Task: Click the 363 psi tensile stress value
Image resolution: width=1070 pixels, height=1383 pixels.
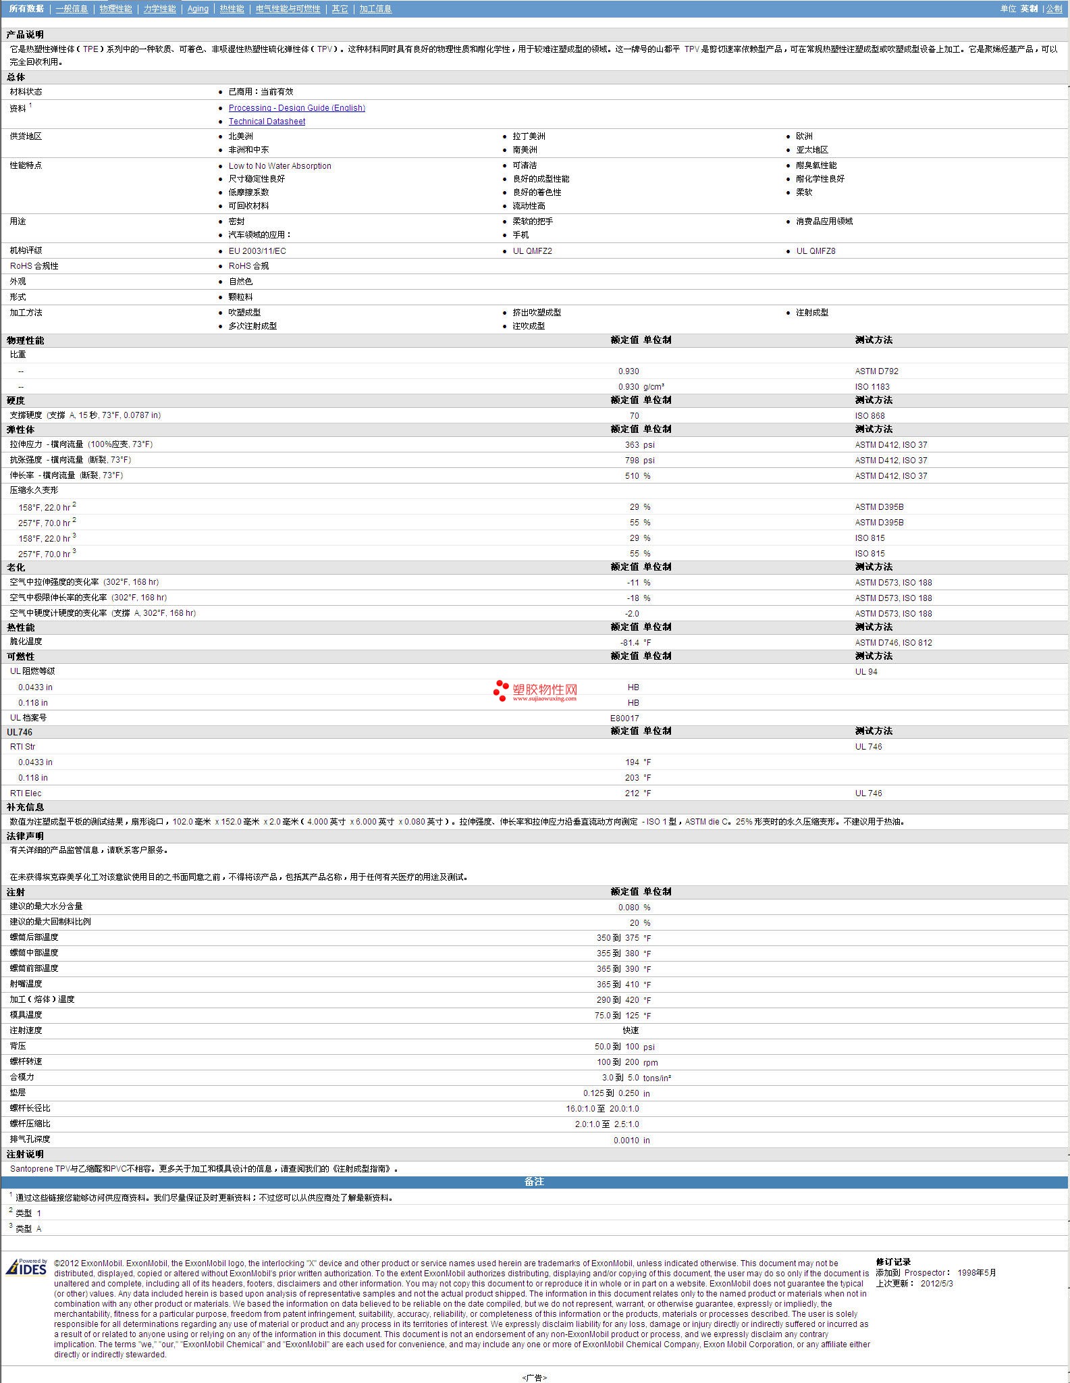Action: 639,445
